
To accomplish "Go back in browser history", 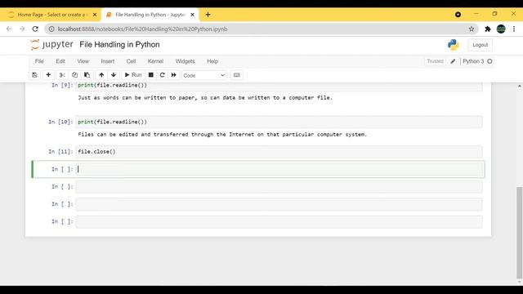I will [9, 29].
